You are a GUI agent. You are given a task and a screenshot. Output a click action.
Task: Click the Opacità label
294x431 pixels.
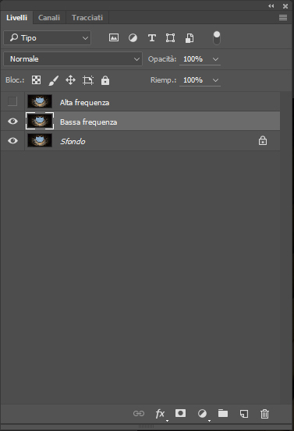point(162,58)
